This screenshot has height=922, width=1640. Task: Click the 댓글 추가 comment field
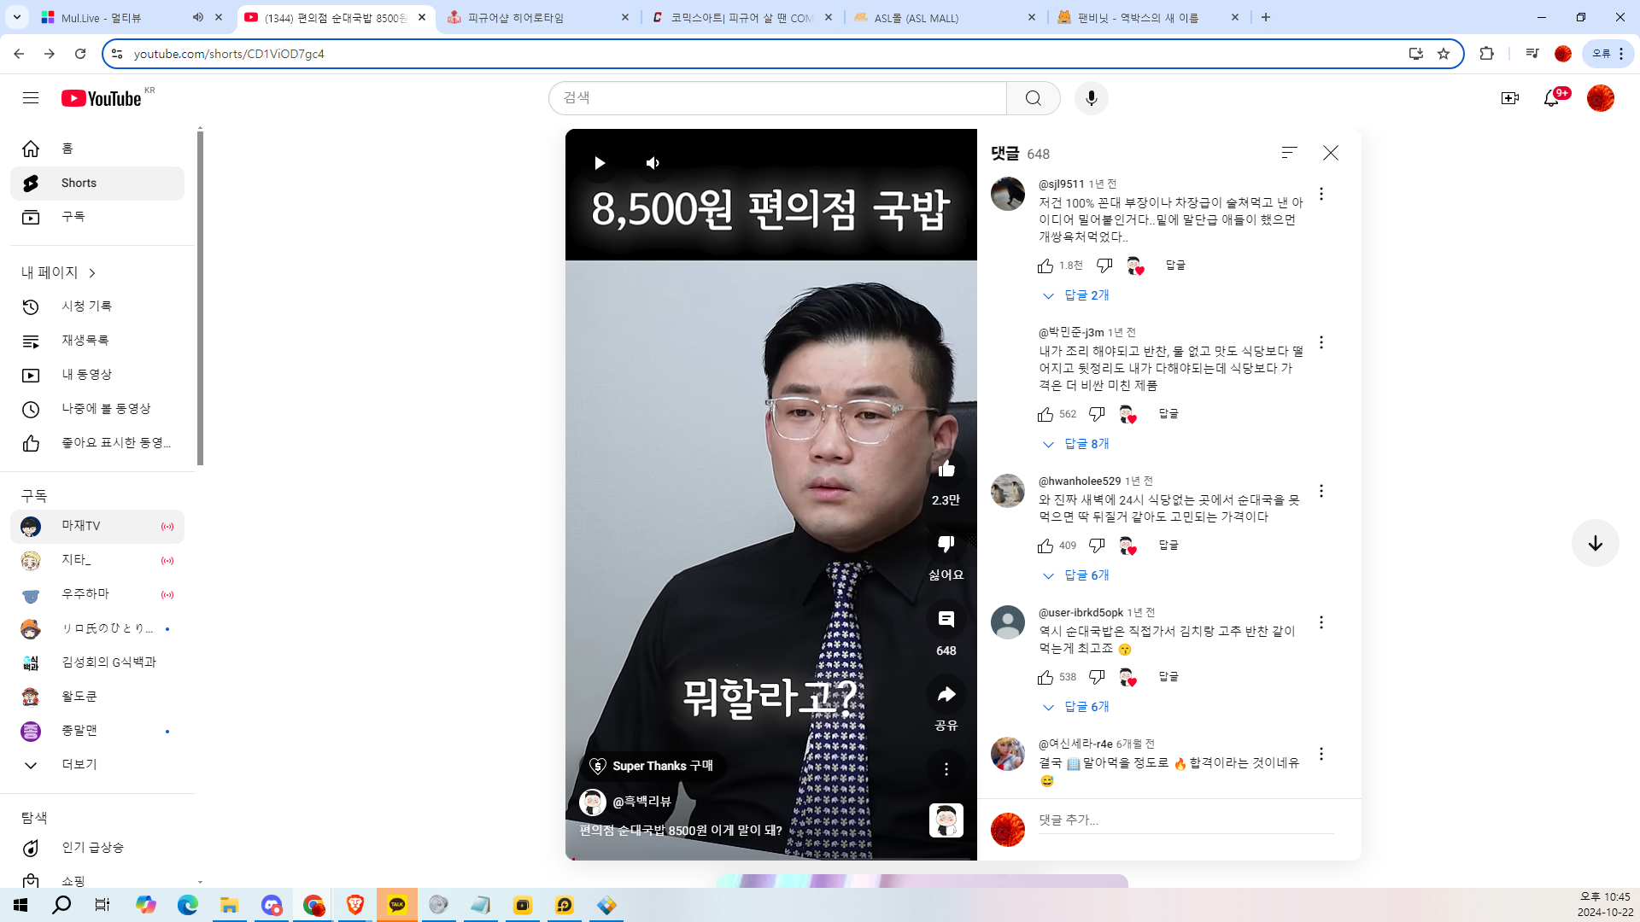(x=1186, y=820)
